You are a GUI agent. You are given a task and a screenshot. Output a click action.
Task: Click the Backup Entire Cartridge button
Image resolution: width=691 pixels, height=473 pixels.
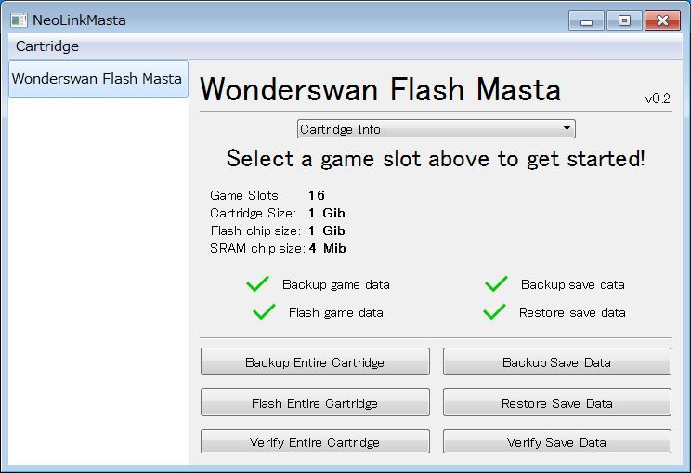pos(315,361)
